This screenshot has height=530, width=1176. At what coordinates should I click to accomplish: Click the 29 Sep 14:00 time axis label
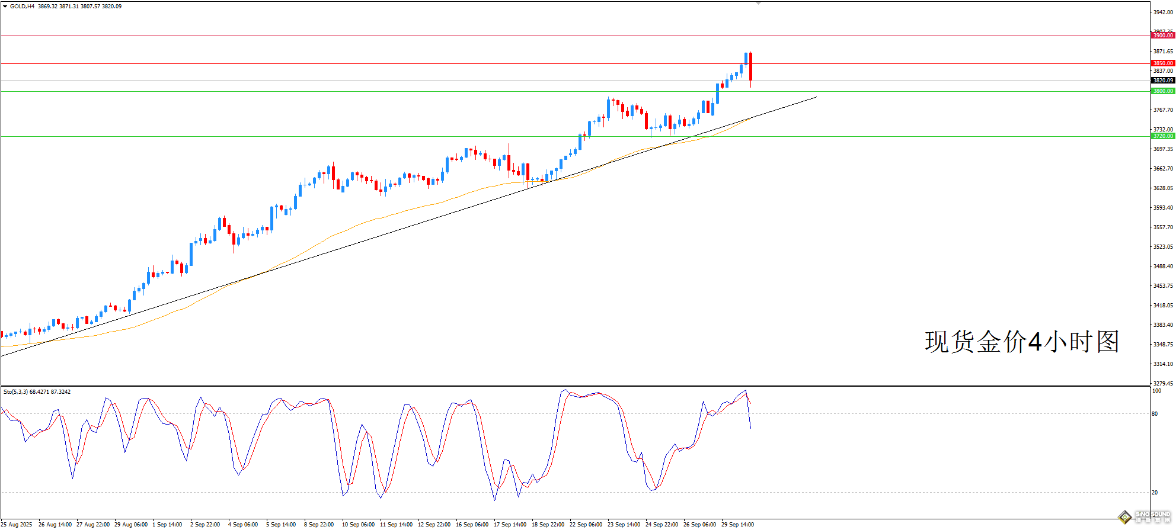(x=737, y=525)
